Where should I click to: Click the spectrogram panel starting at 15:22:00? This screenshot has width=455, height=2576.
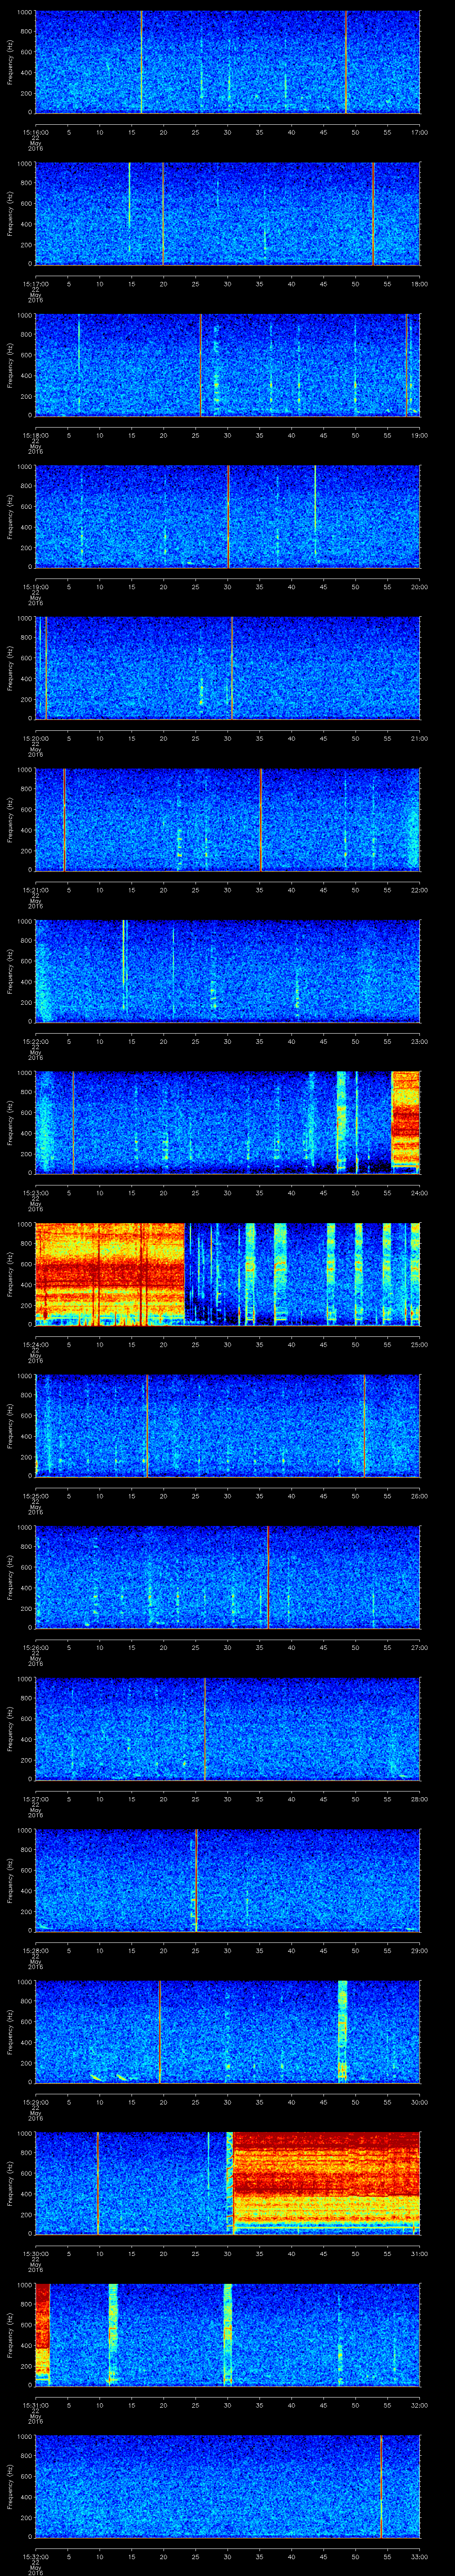point(228,971)
